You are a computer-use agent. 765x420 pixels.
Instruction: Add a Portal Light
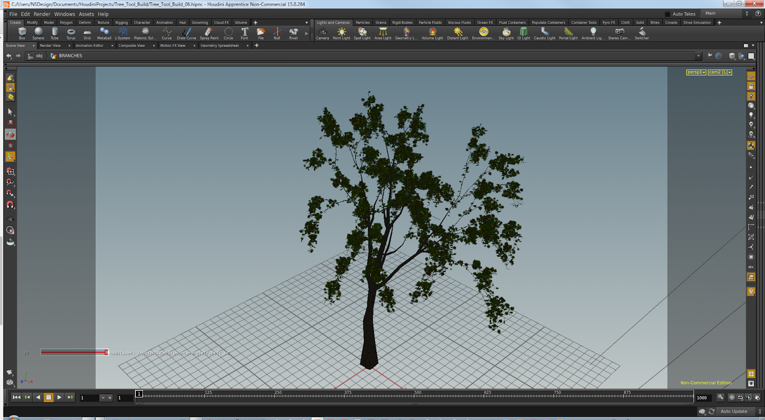568,33
